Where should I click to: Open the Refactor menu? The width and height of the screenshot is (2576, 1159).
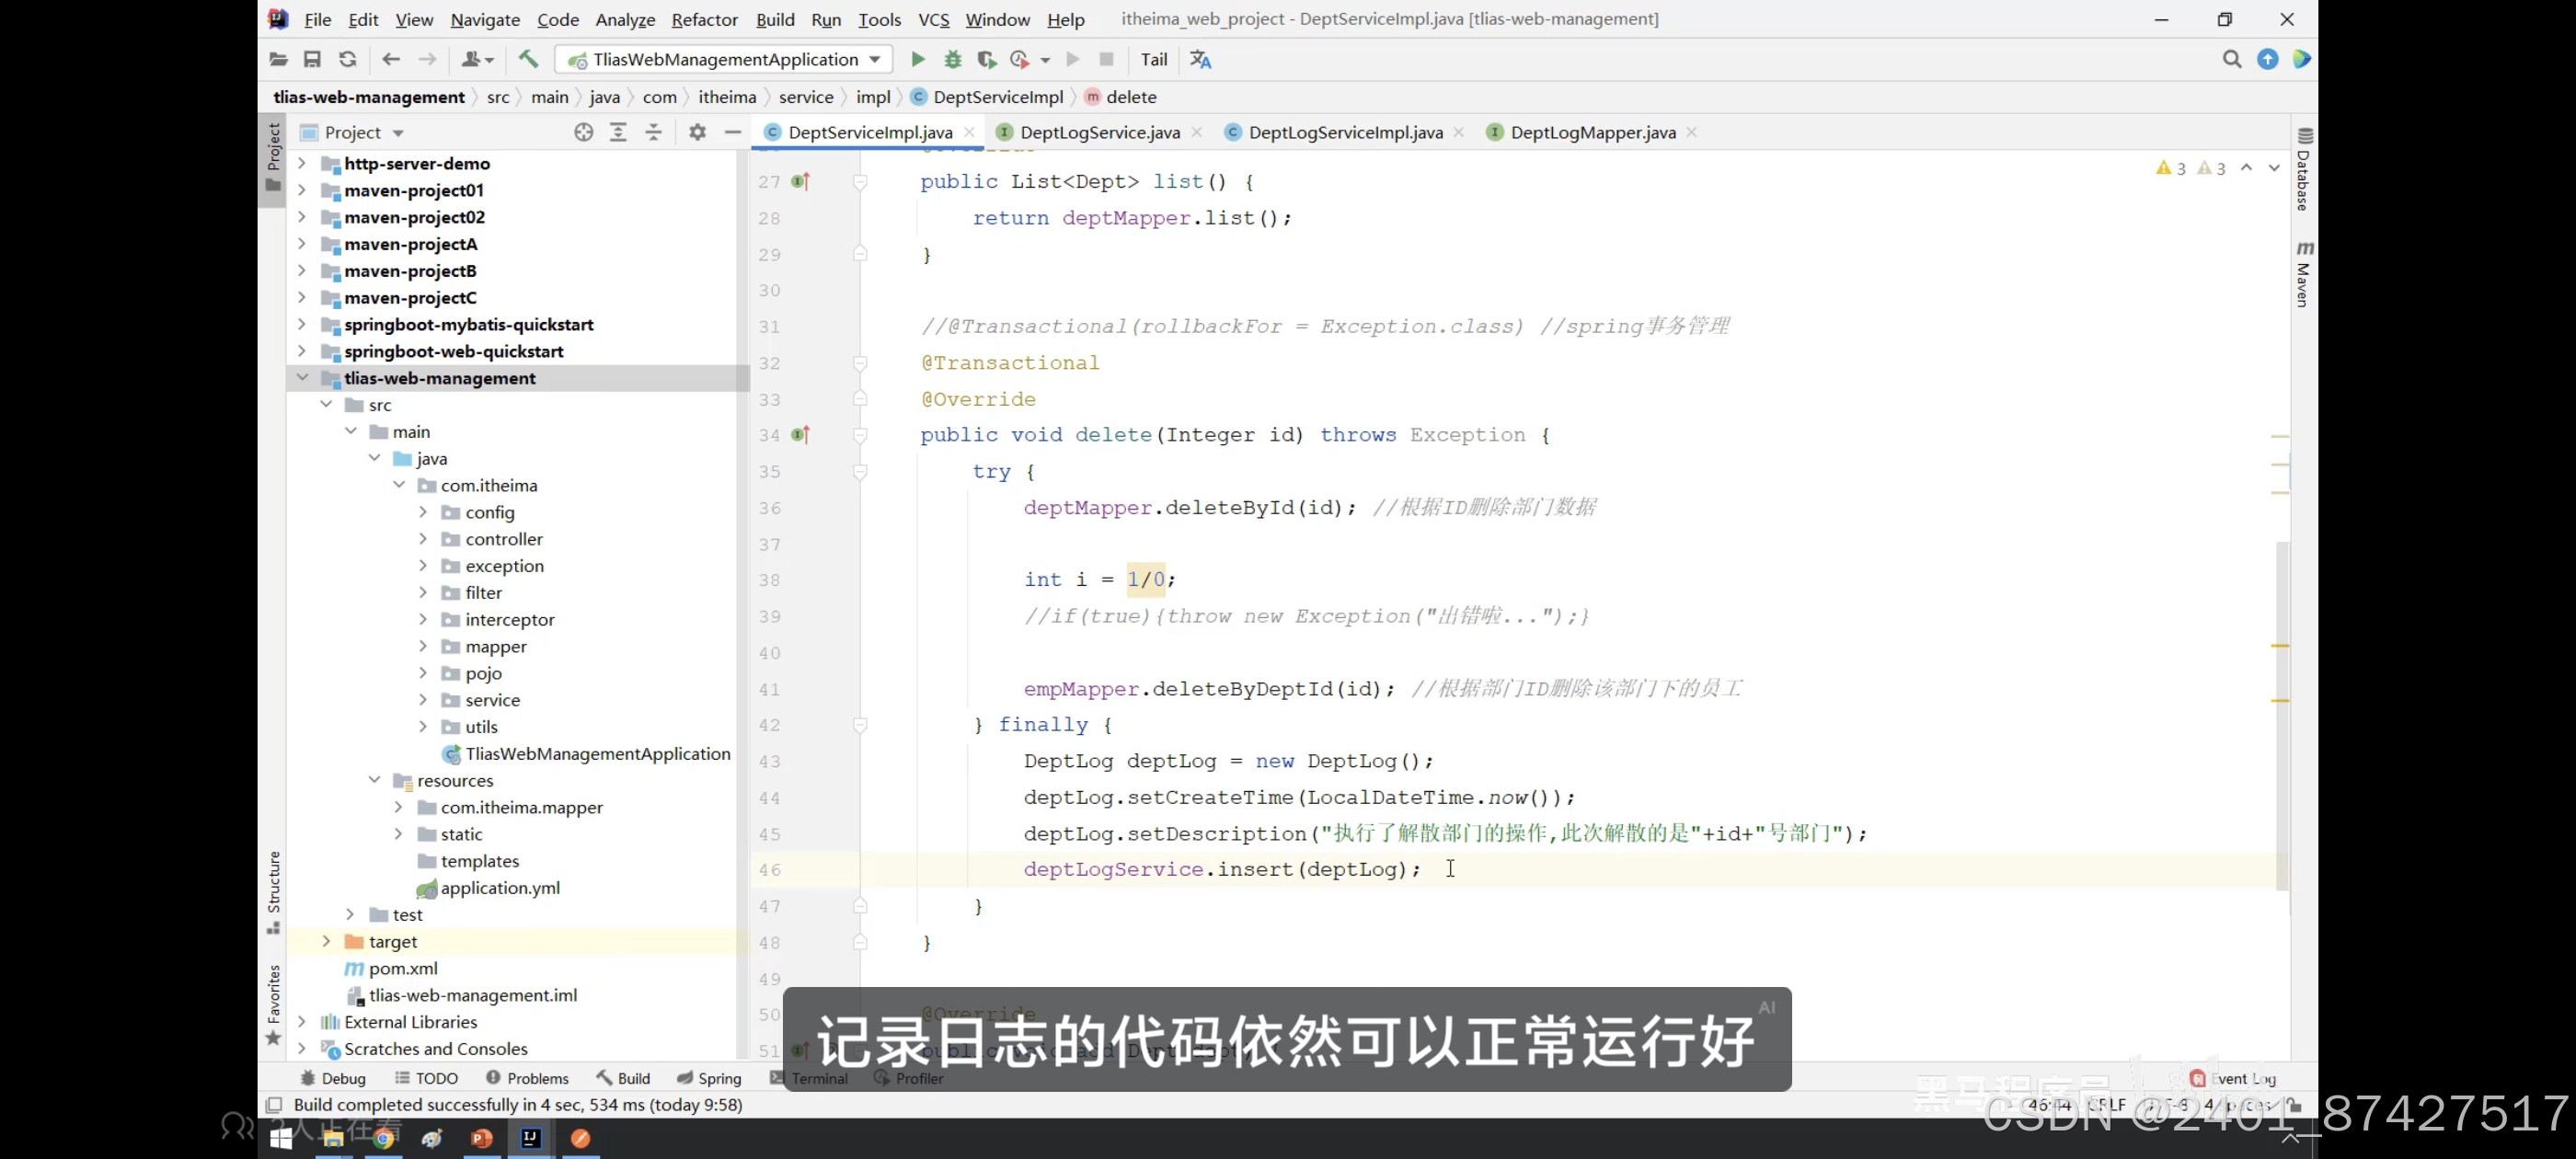click(704, 19)
